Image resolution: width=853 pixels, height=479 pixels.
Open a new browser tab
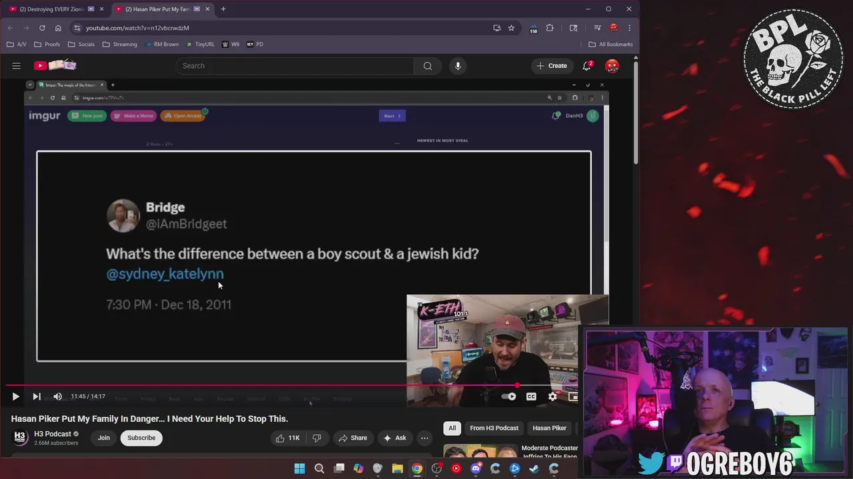click(x=223, y=9)
